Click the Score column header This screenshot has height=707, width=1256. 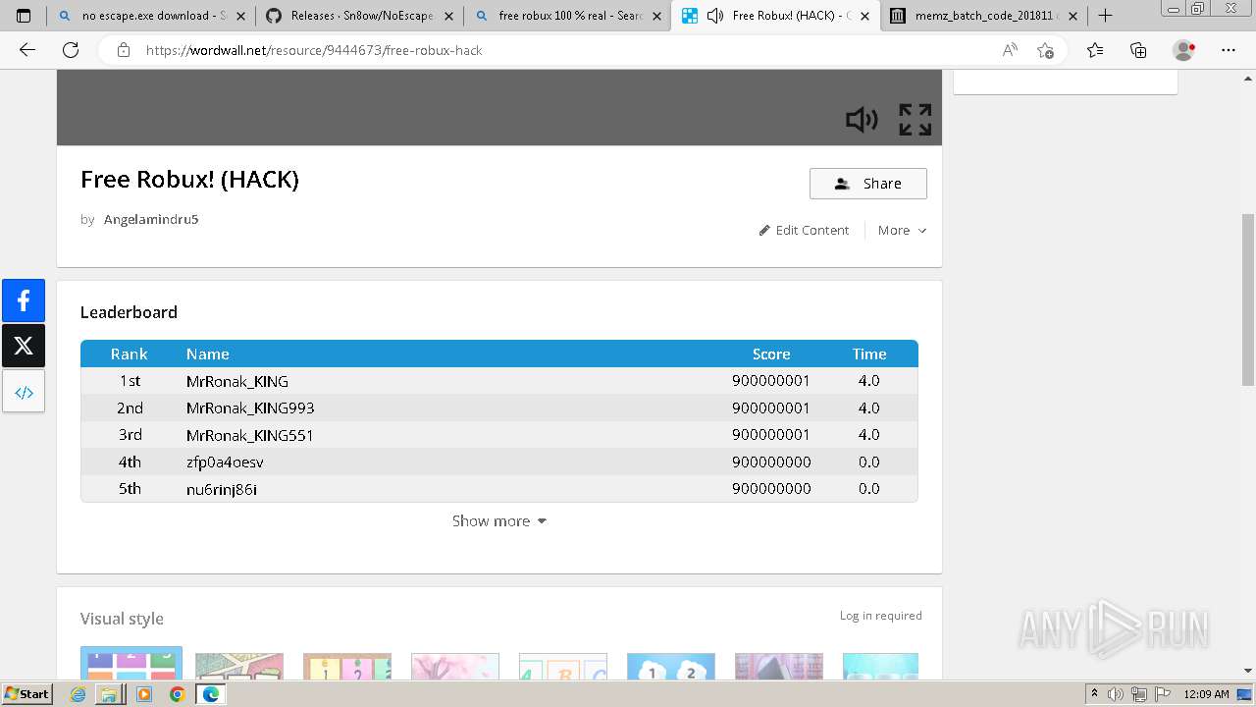[771, 354]
